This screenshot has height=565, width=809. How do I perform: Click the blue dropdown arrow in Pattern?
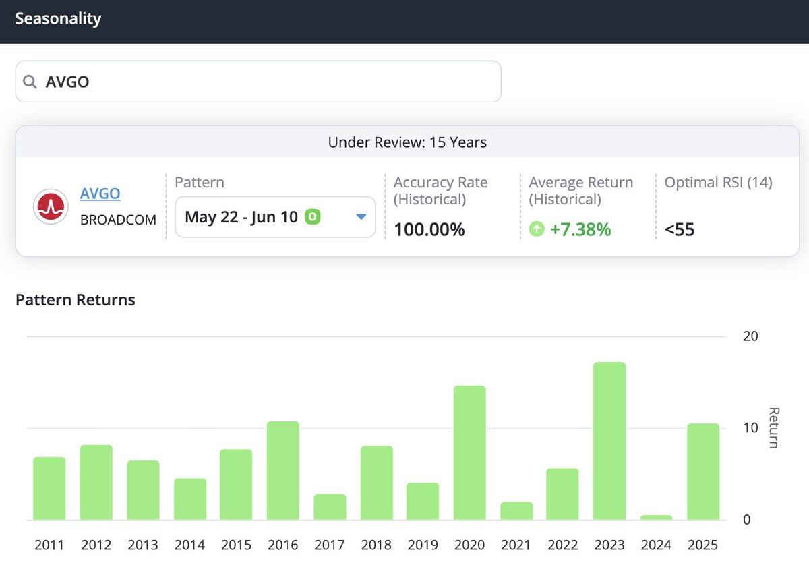pyautogui.click(x=361, y=217)
